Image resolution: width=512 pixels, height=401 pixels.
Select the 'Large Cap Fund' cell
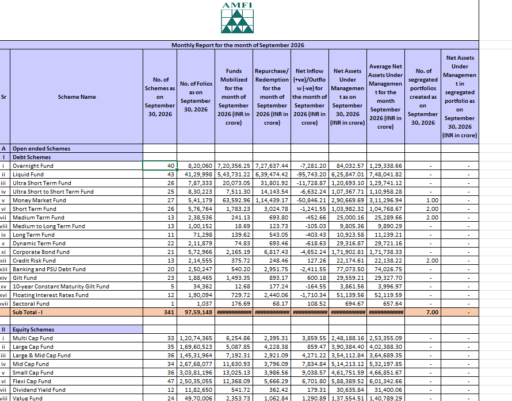click(77, 347)
